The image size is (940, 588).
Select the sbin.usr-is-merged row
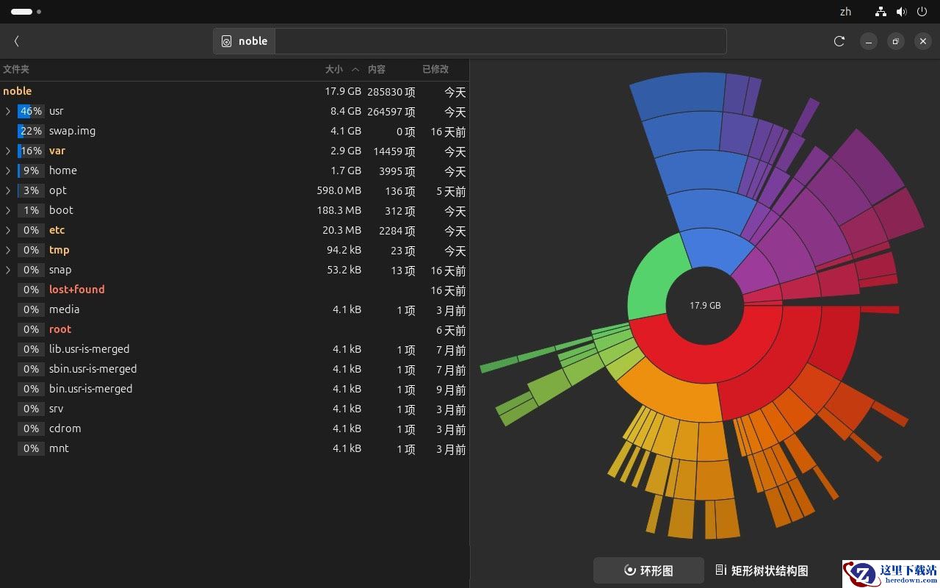coord(234,369)
